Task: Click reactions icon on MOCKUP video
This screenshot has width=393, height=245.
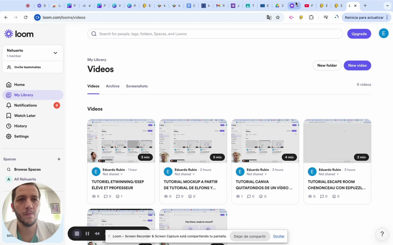Action: (190, 197)
